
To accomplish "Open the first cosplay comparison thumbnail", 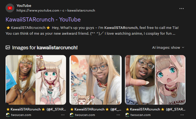I will click(x=36, y=80).
